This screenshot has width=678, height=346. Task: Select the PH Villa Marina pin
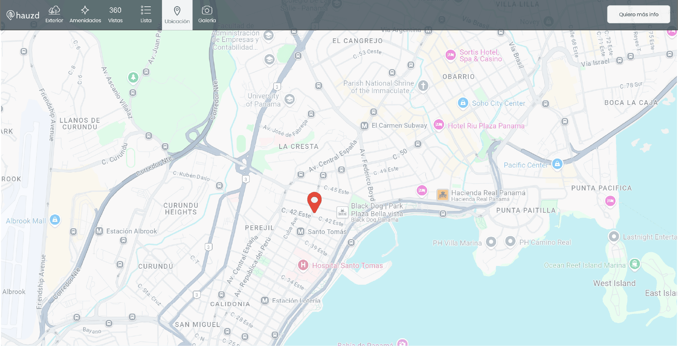pyautogui.click(x=492, y=242)
